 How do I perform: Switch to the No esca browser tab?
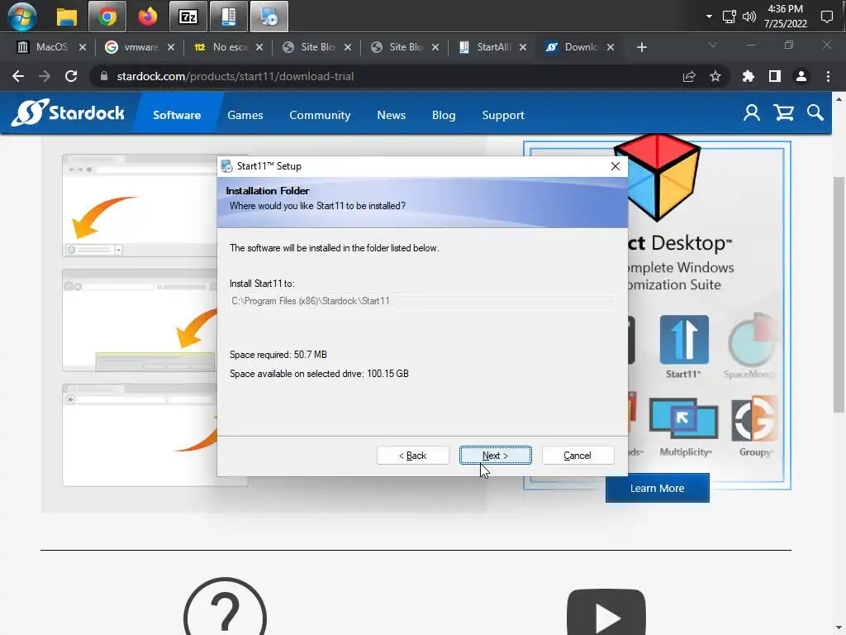228,47
